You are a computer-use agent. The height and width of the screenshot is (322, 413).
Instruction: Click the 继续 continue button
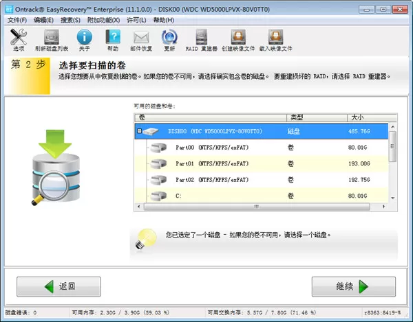pyautogui.click(x=354, y=286)
